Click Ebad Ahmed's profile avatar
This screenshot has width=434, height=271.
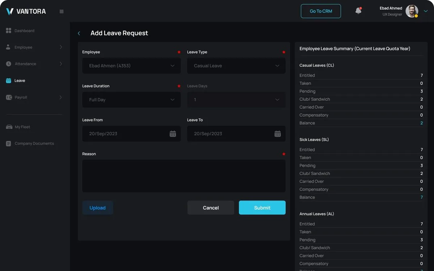(x=412, y=11)
